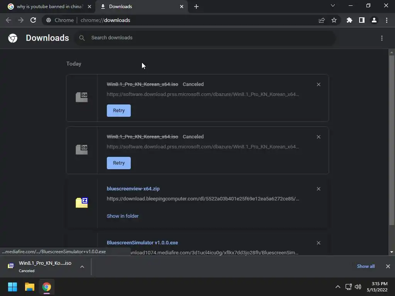Click first canceled download's microsoft.com URL
Screen dimensions: 395x296
203,94
